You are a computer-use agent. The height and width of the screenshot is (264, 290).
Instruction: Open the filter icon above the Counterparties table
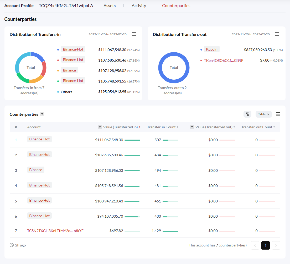point(247,114)
